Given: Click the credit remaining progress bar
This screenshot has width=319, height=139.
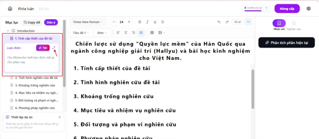Looking at the screenshot, I should click(x=253, y=11).
